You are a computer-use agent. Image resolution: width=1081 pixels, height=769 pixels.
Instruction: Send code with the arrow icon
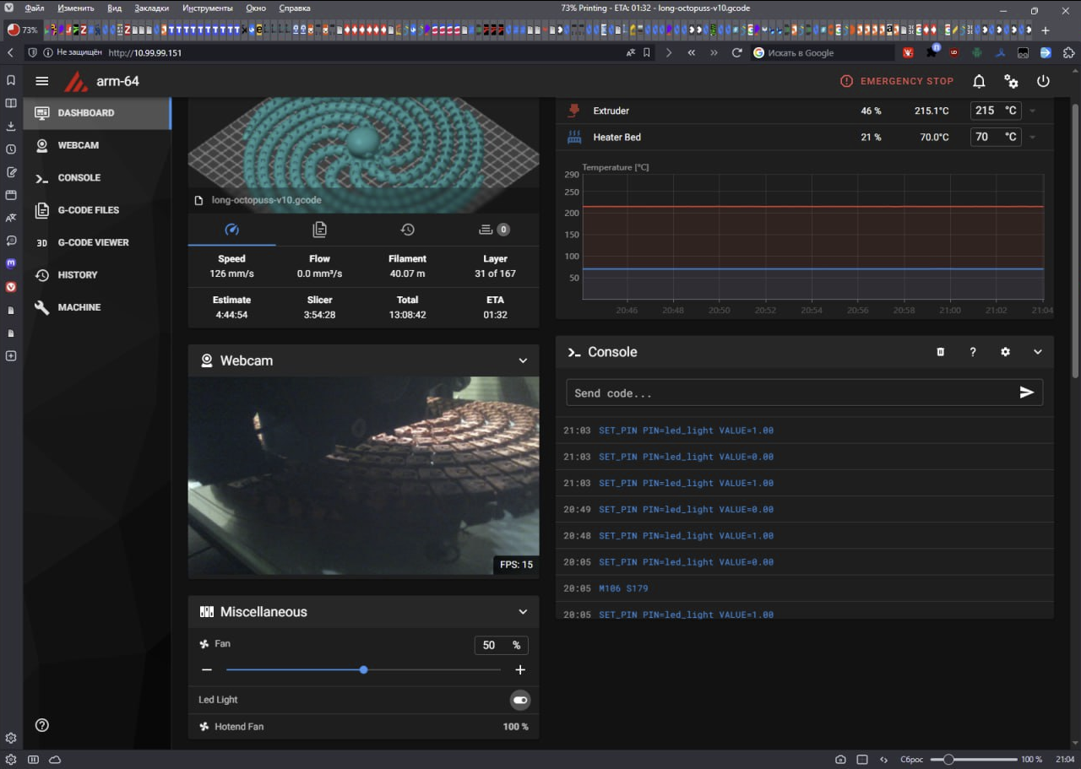1026,393
